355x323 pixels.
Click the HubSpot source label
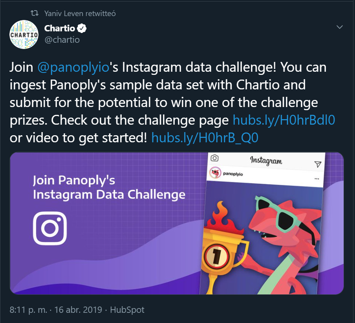pos(127,310)
